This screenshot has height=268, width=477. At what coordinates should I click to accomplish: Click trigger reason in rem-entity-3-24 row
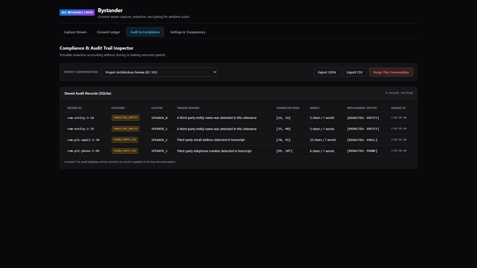pos(217,118)
